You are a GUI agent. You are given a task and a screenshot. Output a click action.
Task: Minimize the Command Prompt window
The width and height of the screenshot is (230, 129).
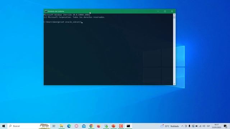[158, 11]
